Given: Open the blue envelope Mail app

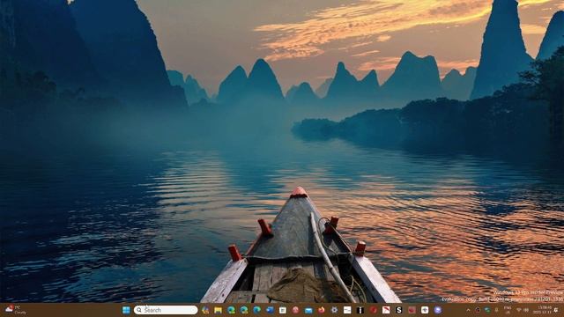Looking at the screenshot, I should tap(308, 310).
